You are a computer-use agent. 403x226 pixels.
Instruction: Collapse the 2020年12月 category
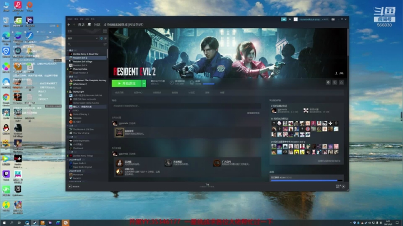click(68, 159)
